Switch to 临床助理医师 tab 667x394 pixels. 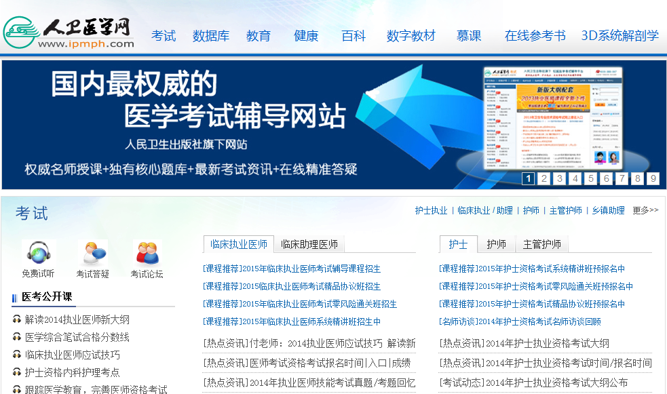pyautogui.click(x=309, y=244)
